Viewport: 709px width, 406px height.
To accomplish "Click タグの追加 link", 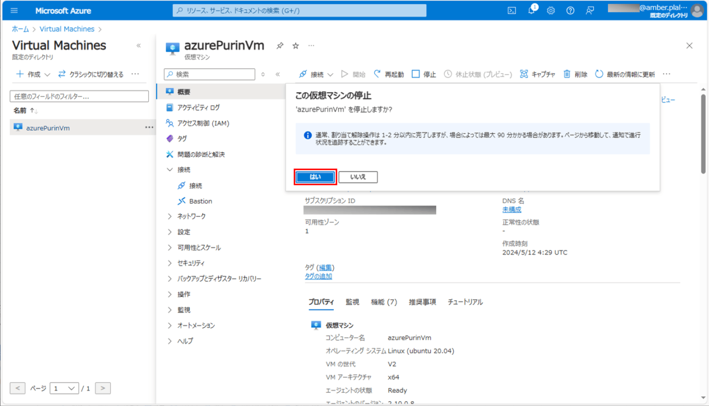I will tap(319, 276).
